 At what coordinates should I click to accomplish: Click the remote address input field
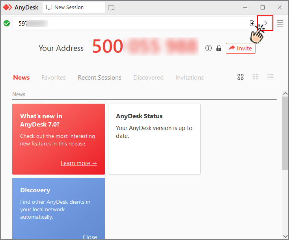point(129,23)
